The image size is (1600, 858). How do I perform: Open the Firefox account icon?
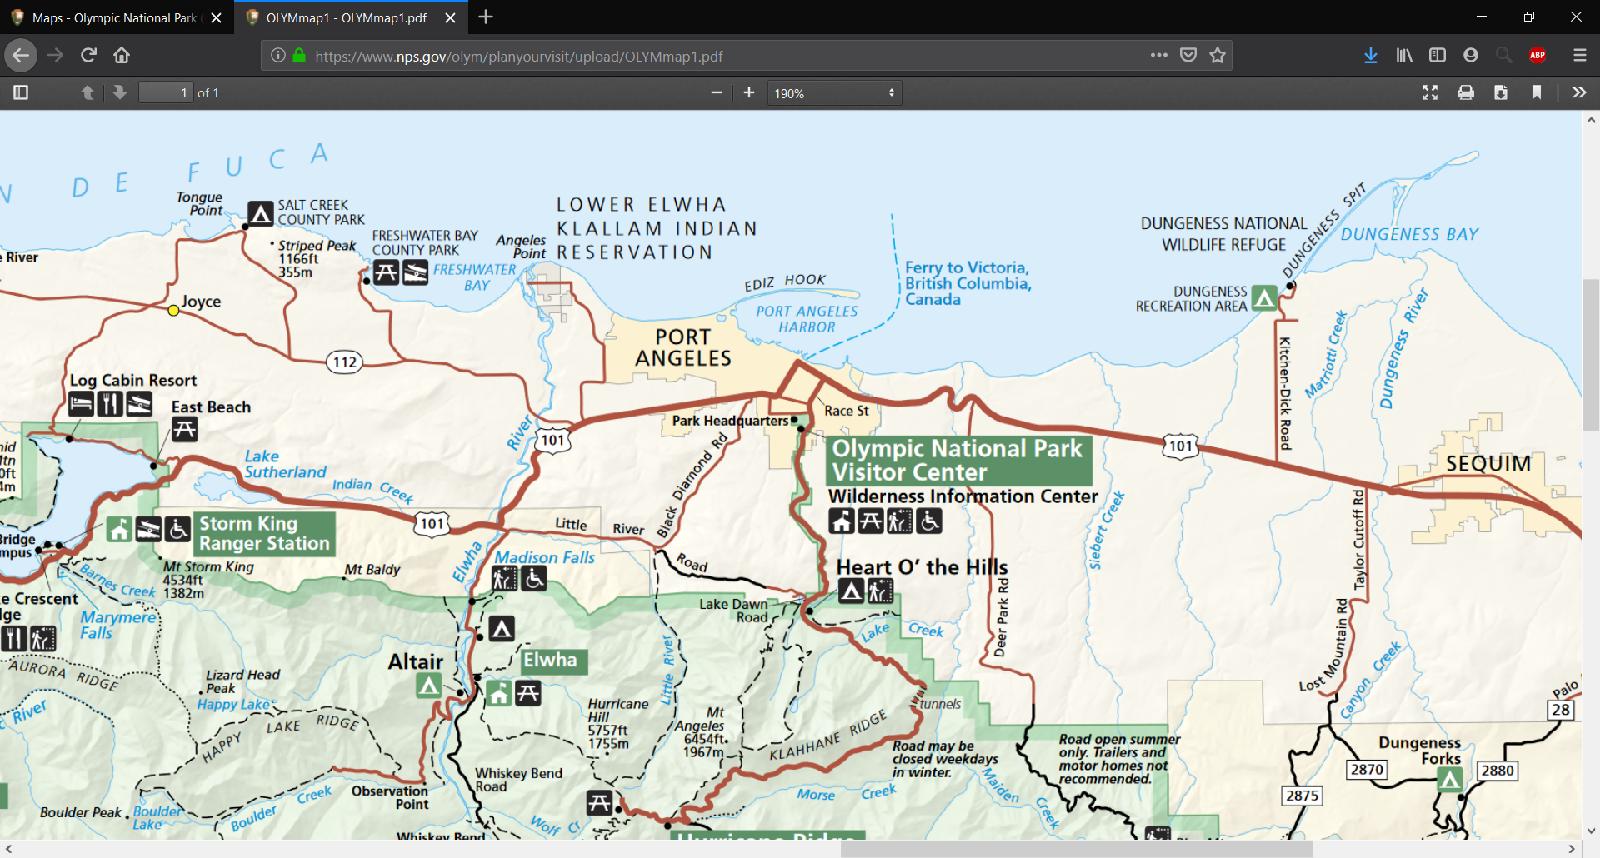(x=1471, y=55)
